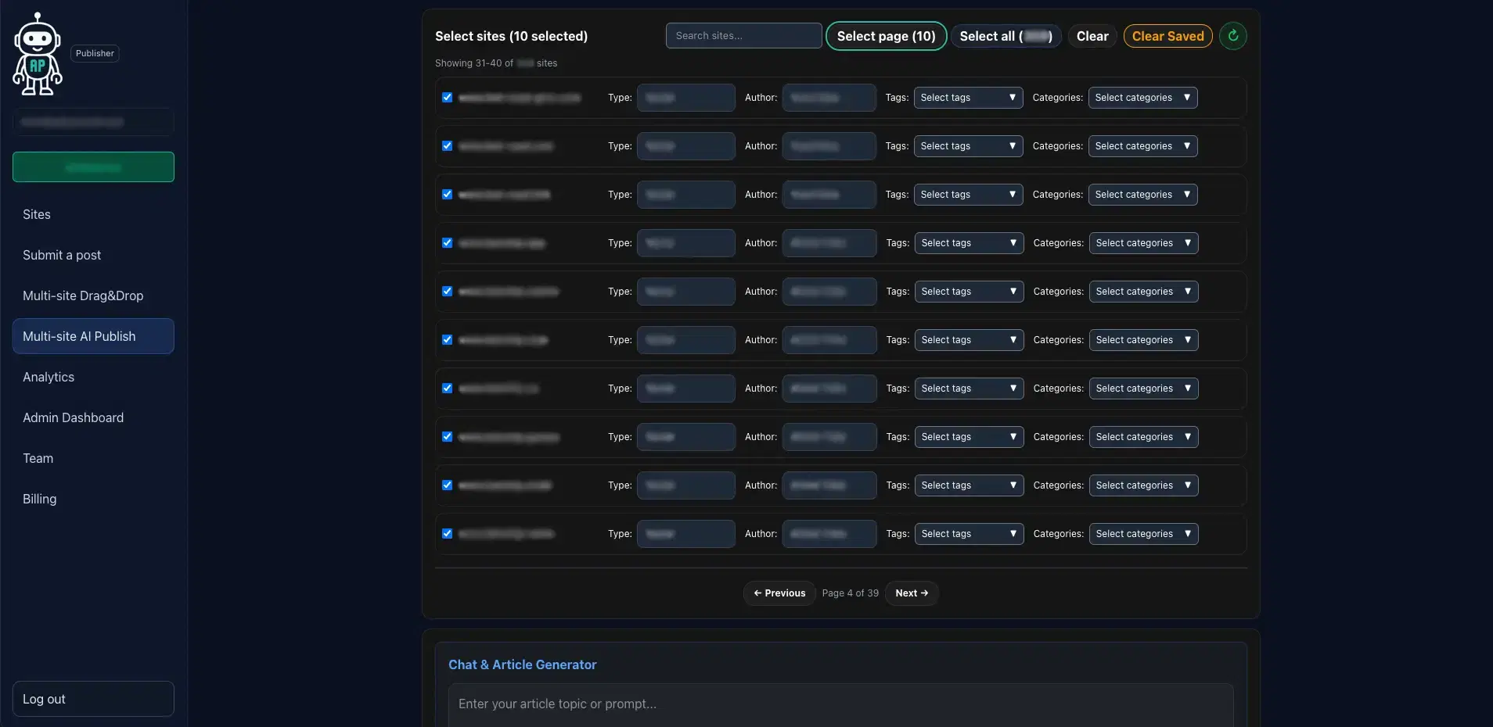Screen dimensions: 1493x727
Task: Click the green sidebar button
Action: tap(93, 167)
